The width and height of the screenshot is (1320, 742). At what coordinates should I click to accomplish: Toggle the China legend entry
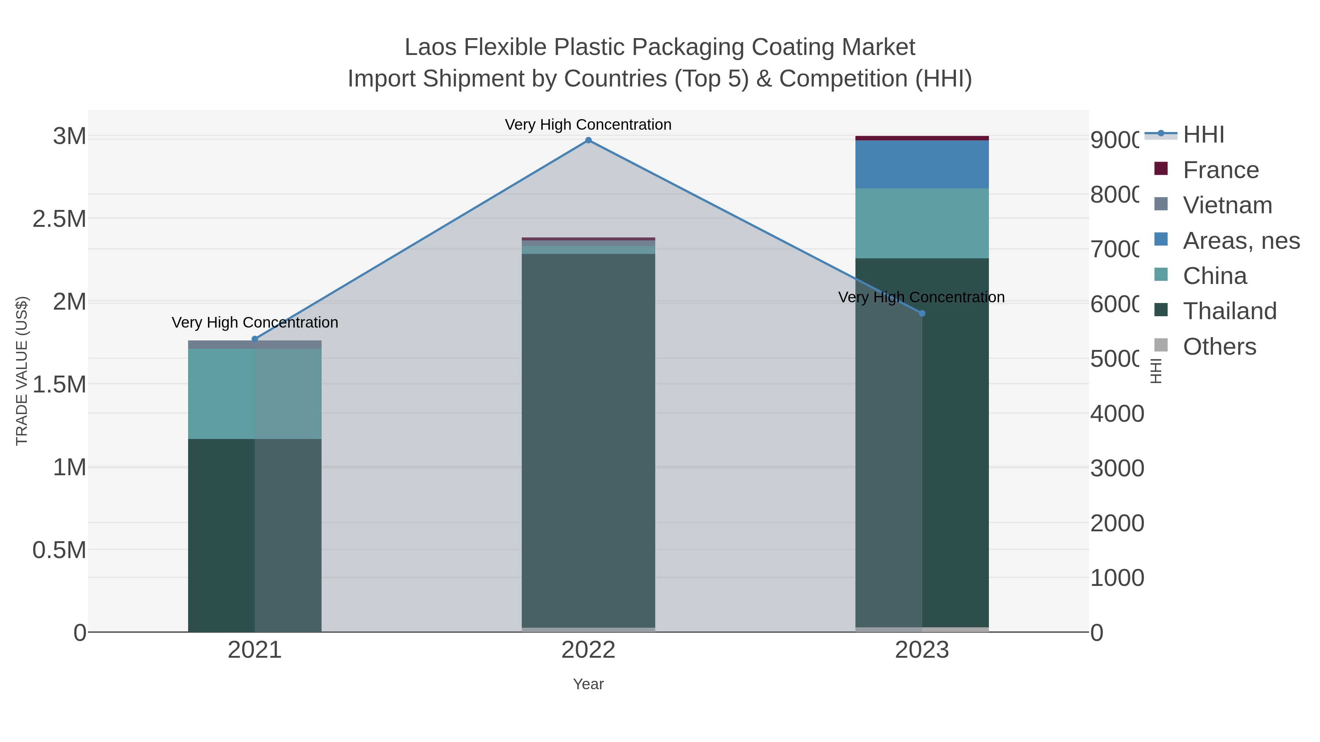(x=1200, y=276)
